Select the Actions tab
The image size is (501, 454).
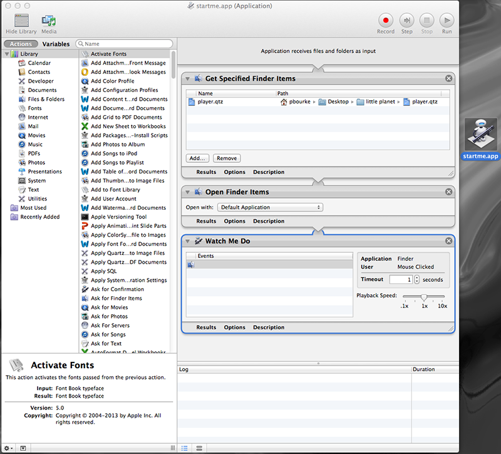point(21,44)
